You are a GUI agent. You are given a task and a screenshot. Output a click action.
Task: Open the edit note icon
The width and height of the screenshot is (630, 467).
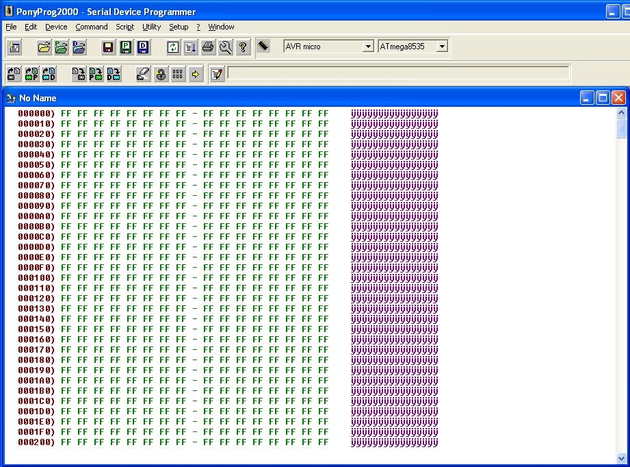click(x=217, y=74)
